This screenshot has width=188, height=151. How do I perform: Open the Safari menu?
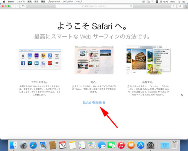(x=11, y=2)
